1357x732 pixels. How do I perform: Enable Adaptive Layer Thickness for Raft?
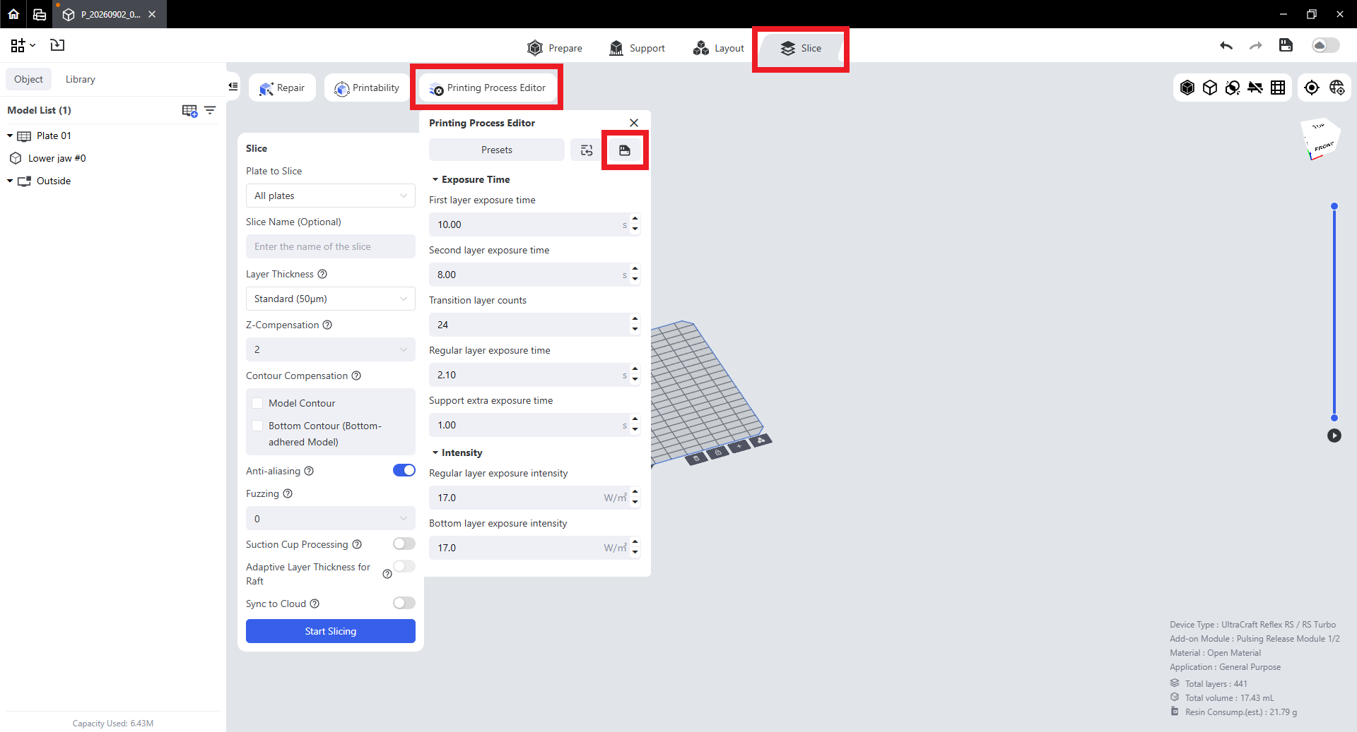point(404,566)
